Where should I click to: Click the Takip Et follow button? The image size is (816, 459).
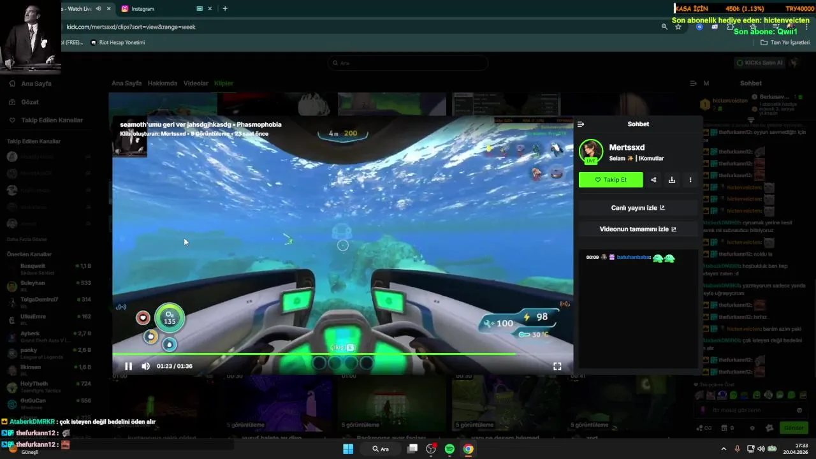611,180
